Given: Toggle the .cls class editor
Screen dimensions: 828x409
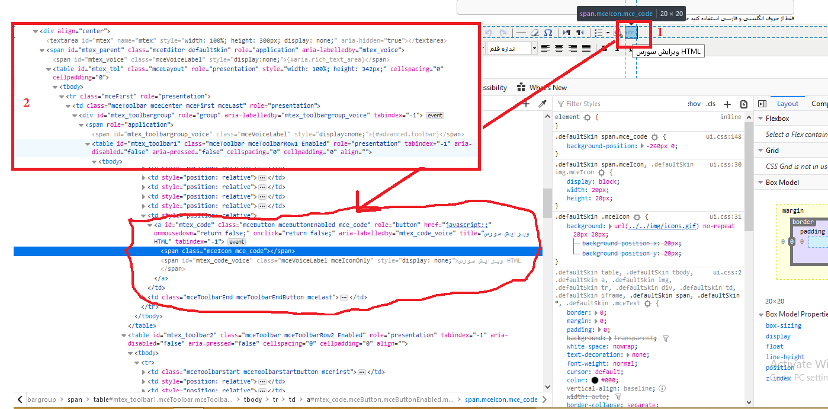Looking at the screenshot, I should click(x=710, y=104).
